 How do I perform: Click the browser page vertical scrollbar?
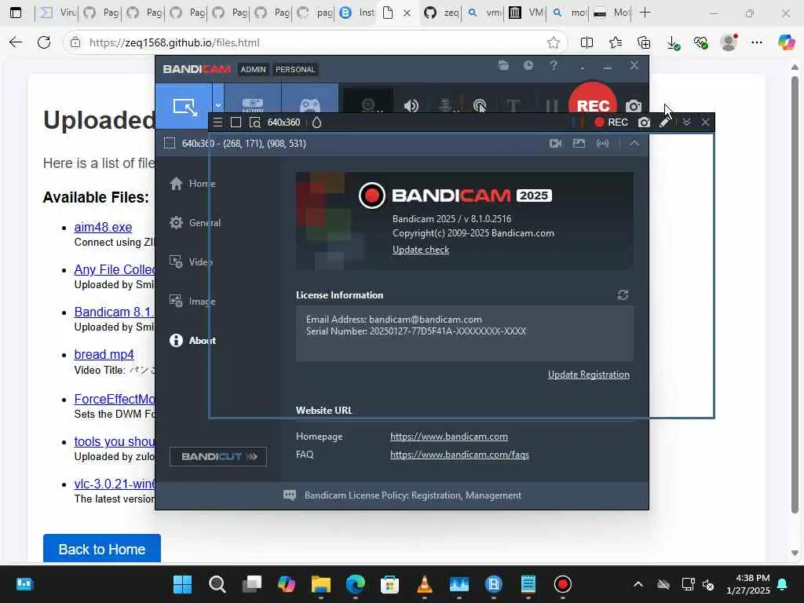[x=795, y=294]
